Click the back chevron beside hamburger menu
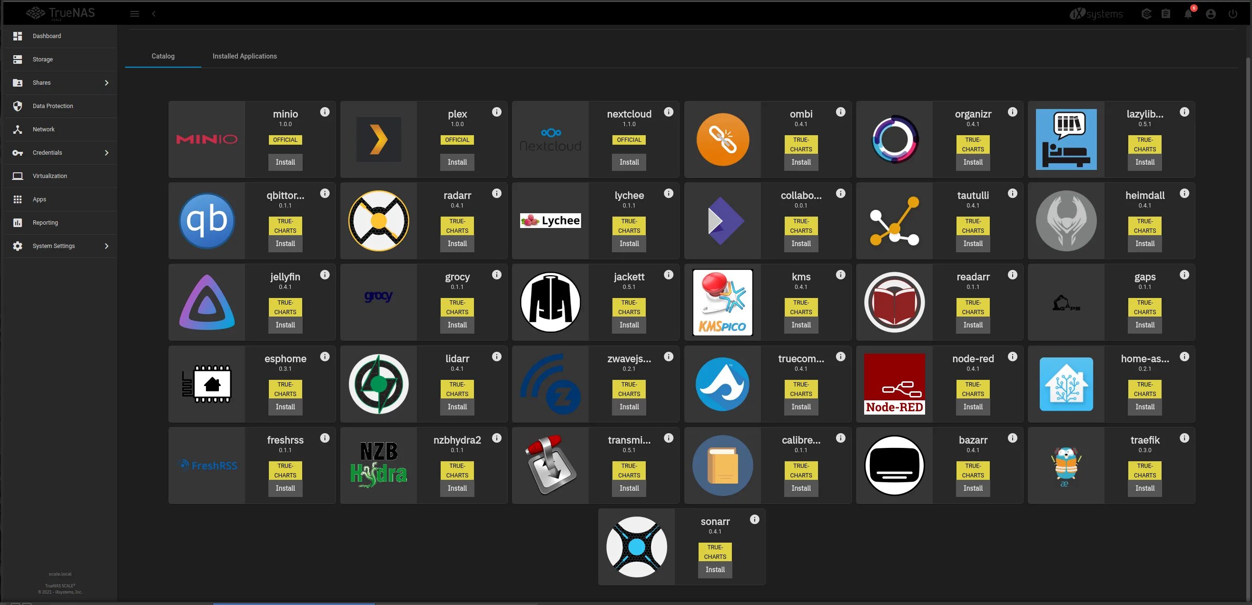This screenshot has width=1252, height=605. pyautogui.click(x=154, y=14)
